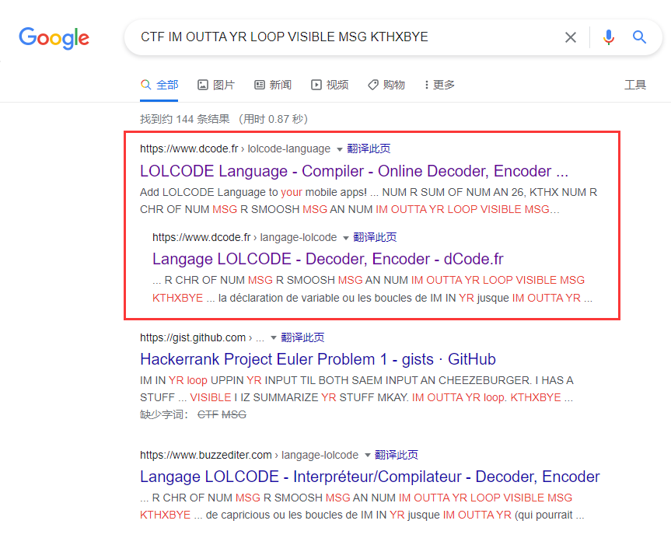This screenshot has height=545, width=671.
Task: Start voice search with the microphone icon
Action: pos(609,37)
